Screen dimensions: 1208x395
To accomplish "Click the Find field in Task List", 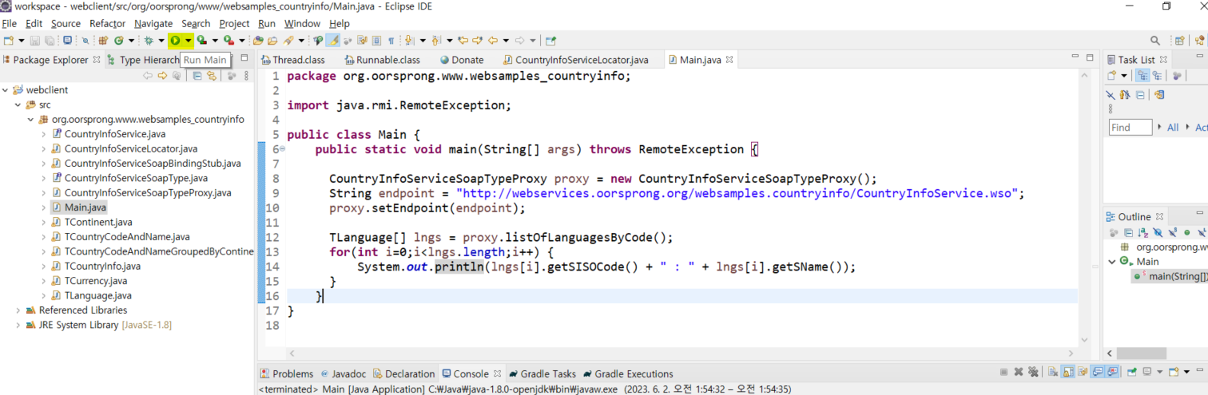I will pos(1131,128).
